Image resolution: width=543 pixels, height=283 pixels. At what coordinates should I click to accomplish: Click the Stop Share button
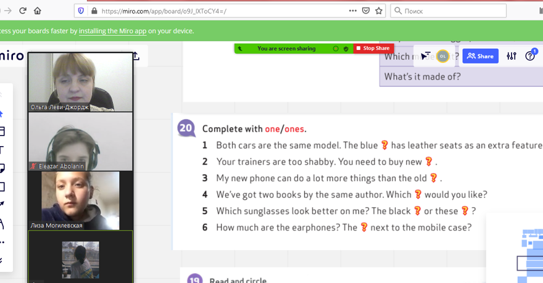pos(373,48)
